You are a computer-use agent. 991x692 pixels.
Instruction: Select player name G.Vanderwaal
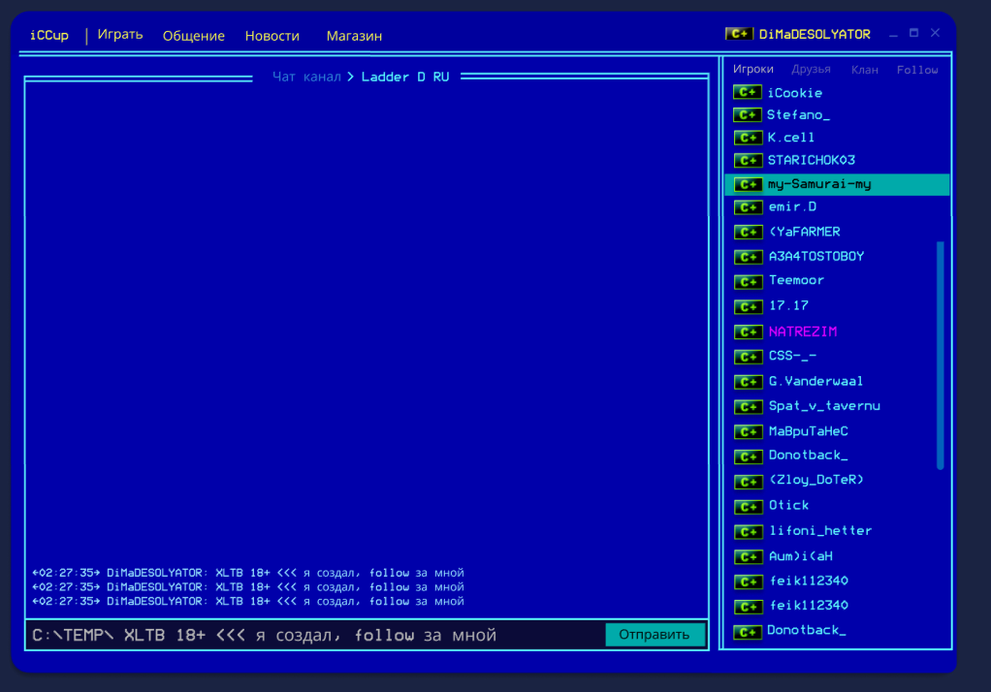pyautogui.click(x=815, y=382)
